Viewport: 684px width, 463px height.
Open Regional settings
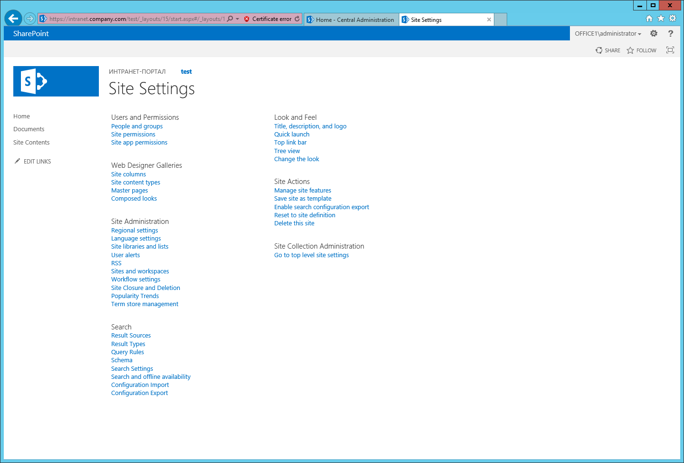tap(135, 231)
